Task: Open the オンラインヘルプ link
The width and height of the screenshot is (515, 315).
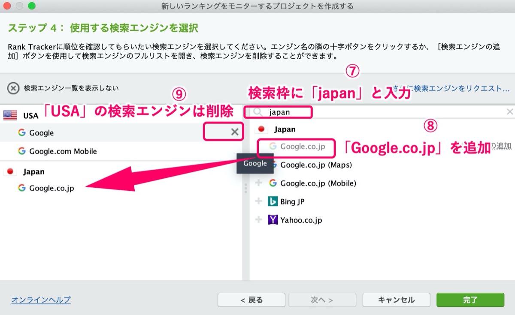Action: [41, 300]
